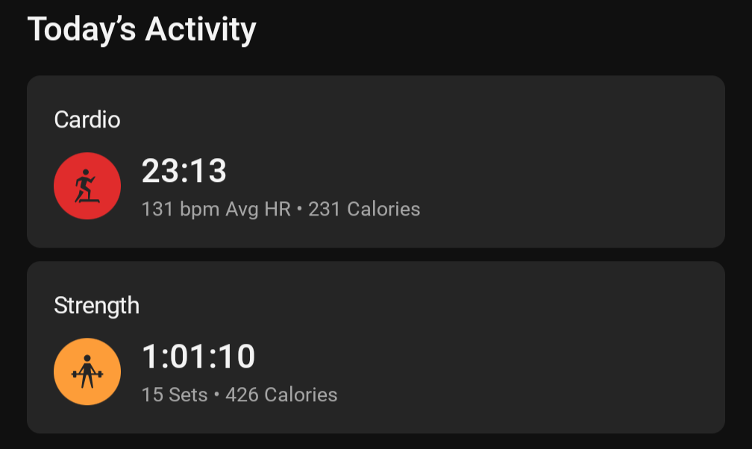The image size is (752, 449).
Task: Tap the bullet separator in the cardio stats
Action: click(300, 209)
